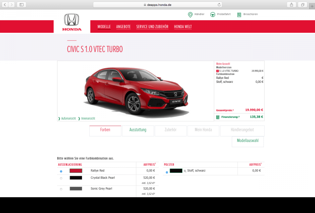315x213 pixels.
Task: Click the Modellauswahl button
Action: point(248,142)
